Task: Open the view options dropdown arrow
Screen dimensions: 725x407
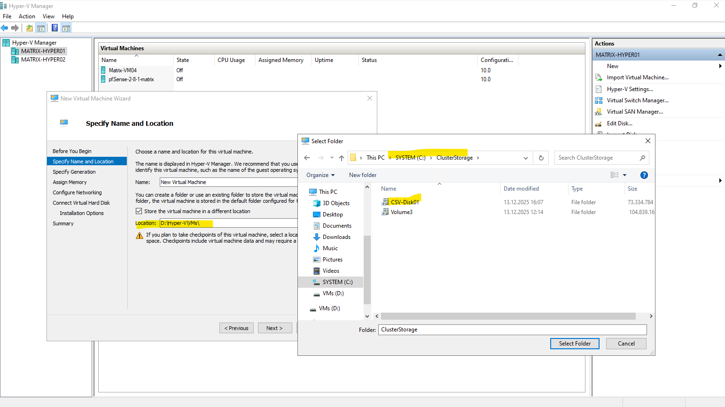Action: click(624, 175)
